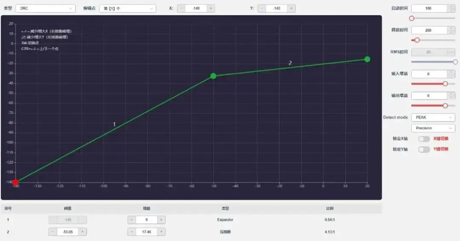Decrease row 2 阈值 with minus button
The image size is (460, 241).
(53, 232)
